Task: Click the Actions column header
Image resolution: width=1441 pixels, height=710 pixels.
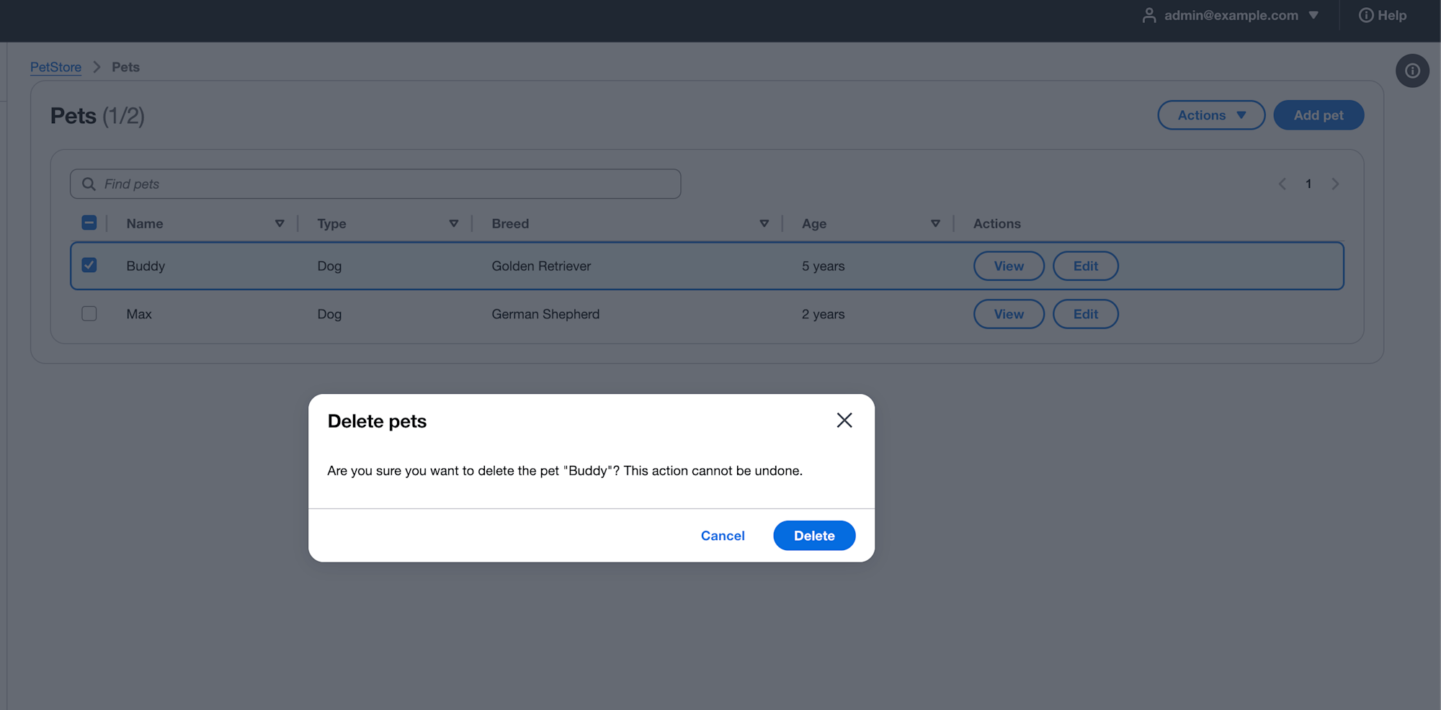Action: 997,224
